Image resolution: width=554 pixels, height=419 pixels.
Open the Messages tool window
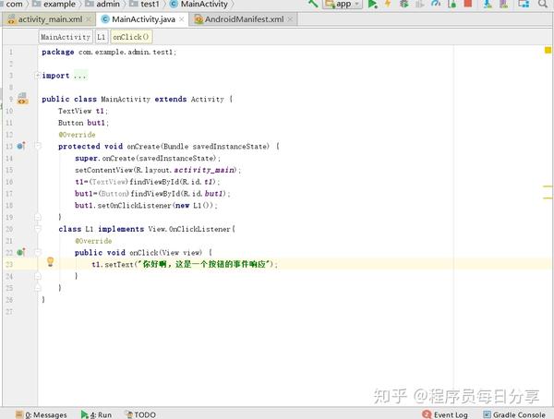[42, 414]
